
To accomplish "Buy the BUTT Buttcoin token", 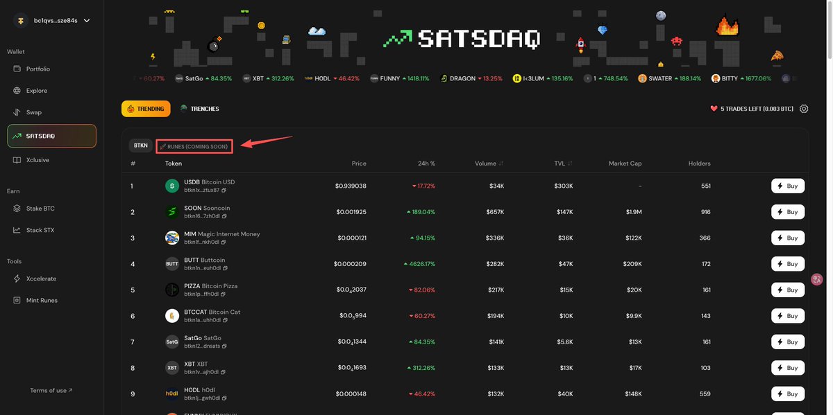I will pos(788,264).
